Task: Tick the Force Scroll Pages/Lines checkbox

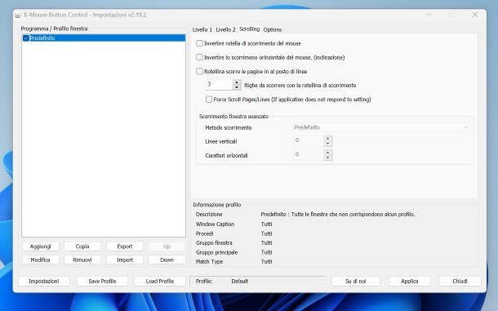Action: 209,100
